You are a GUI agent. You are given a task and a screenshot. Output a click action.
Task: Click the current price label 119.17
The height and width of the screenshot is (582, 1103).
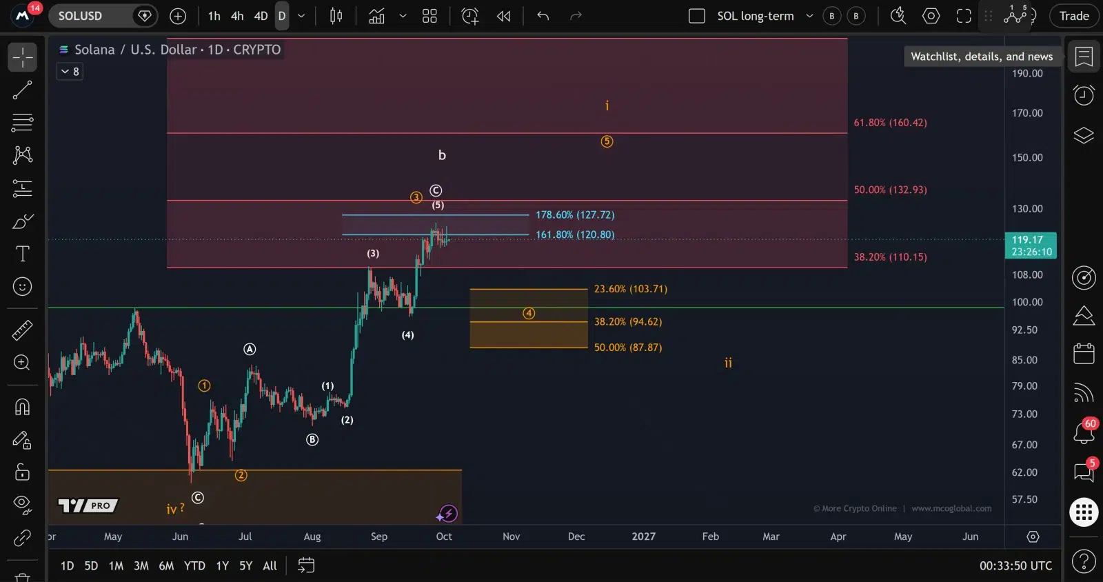[x=1031, y=245]
